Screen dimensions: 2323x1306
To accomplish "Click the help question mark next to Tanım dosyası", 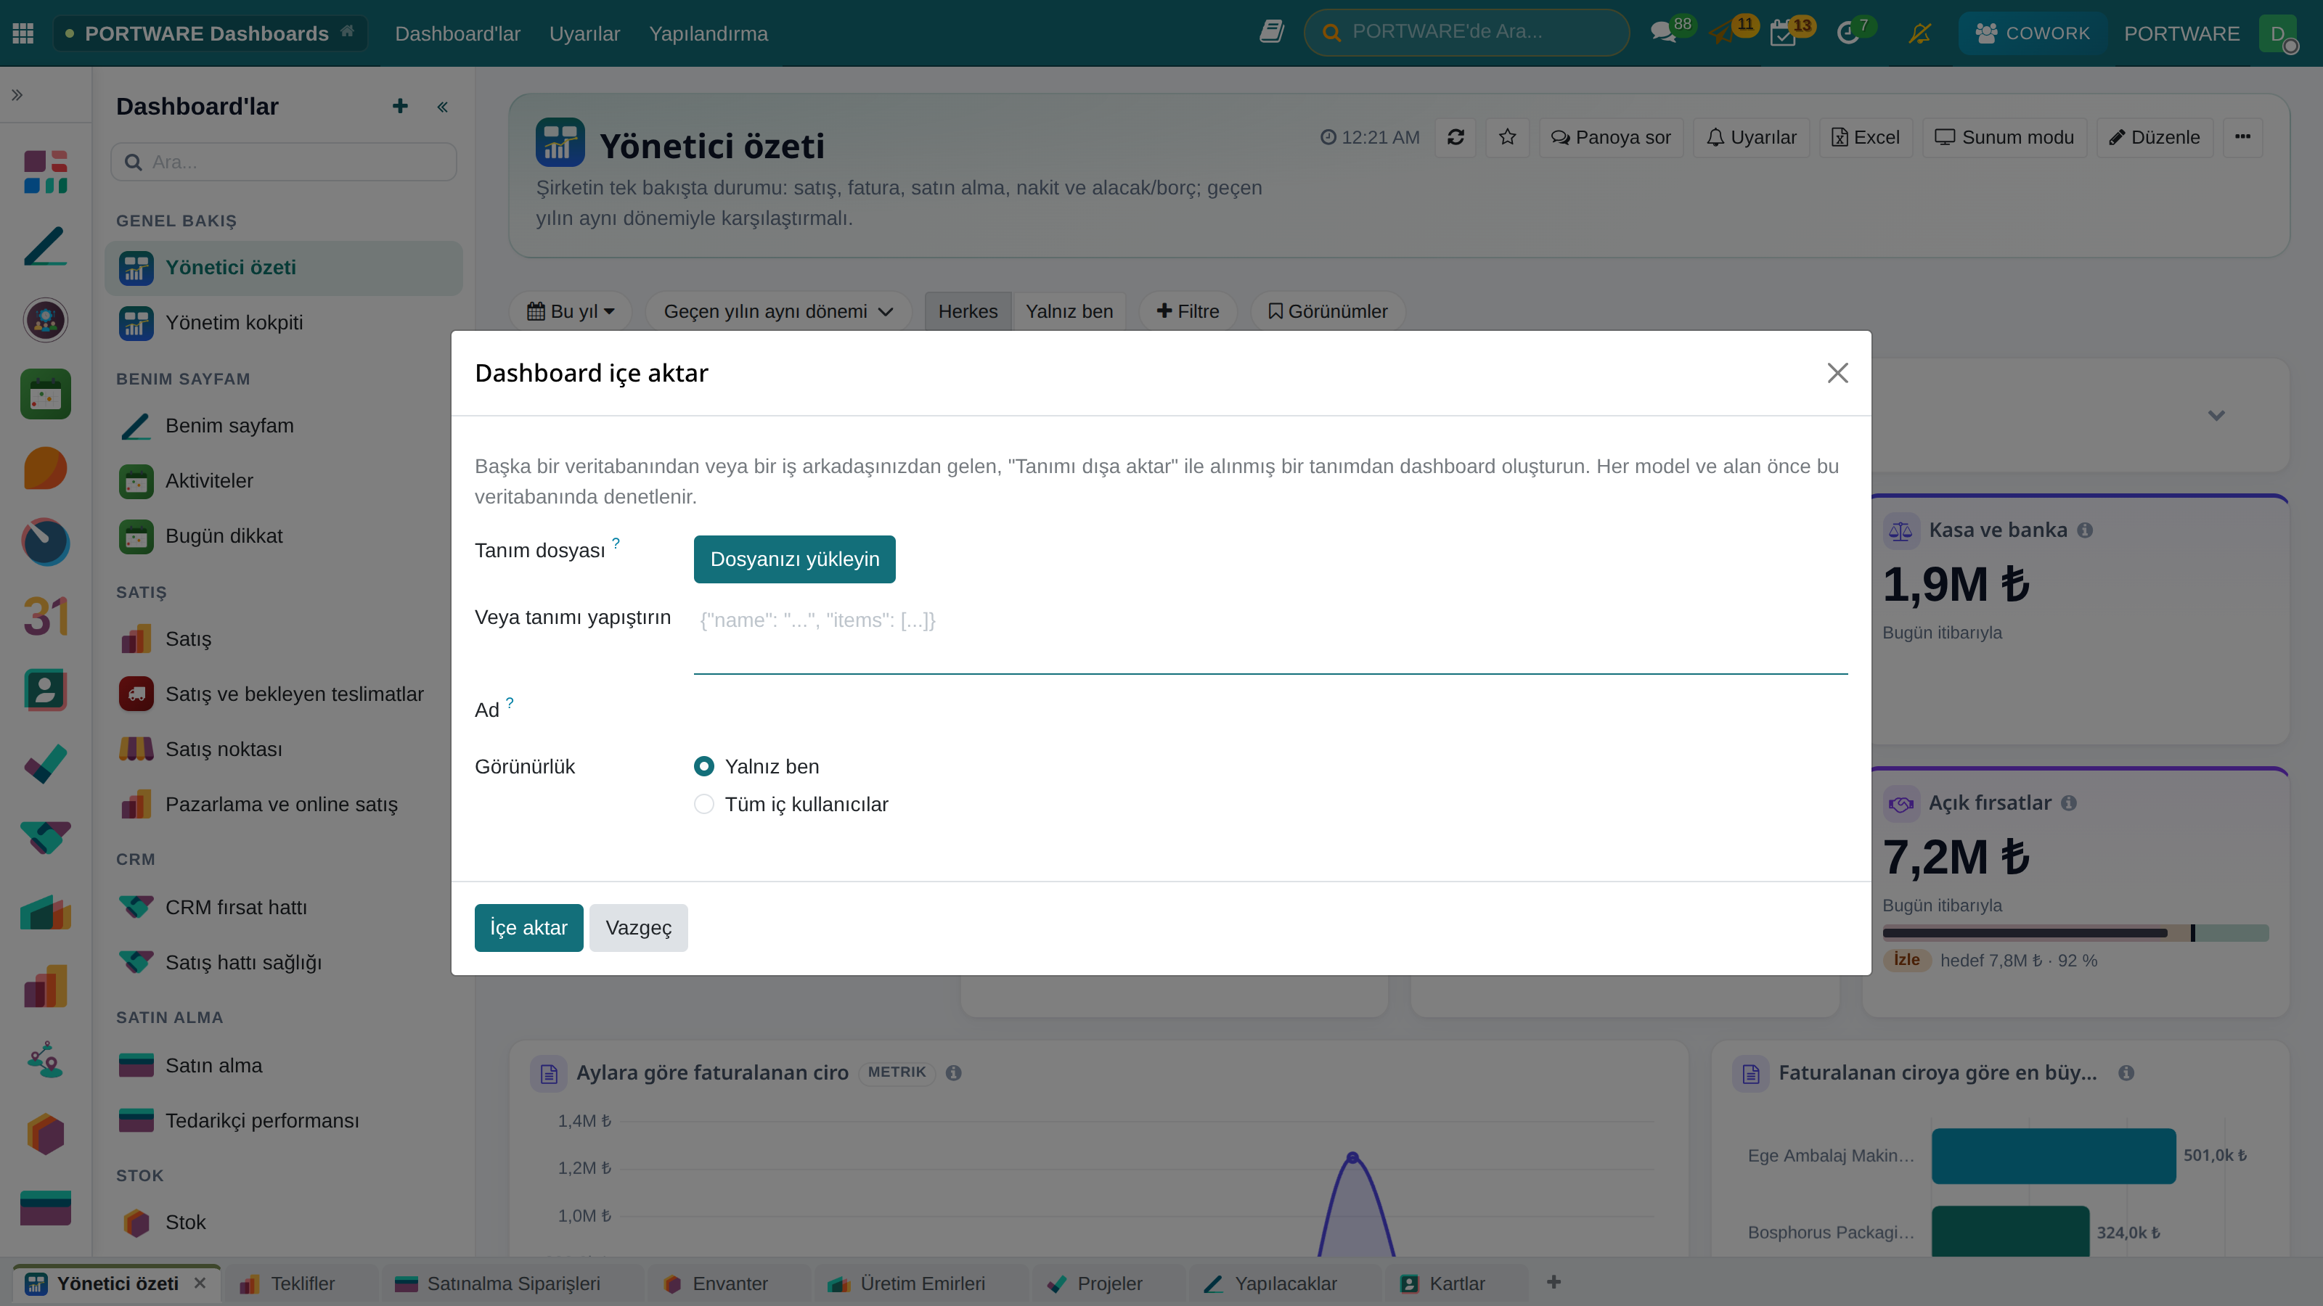I will click(x=616, y=543).
